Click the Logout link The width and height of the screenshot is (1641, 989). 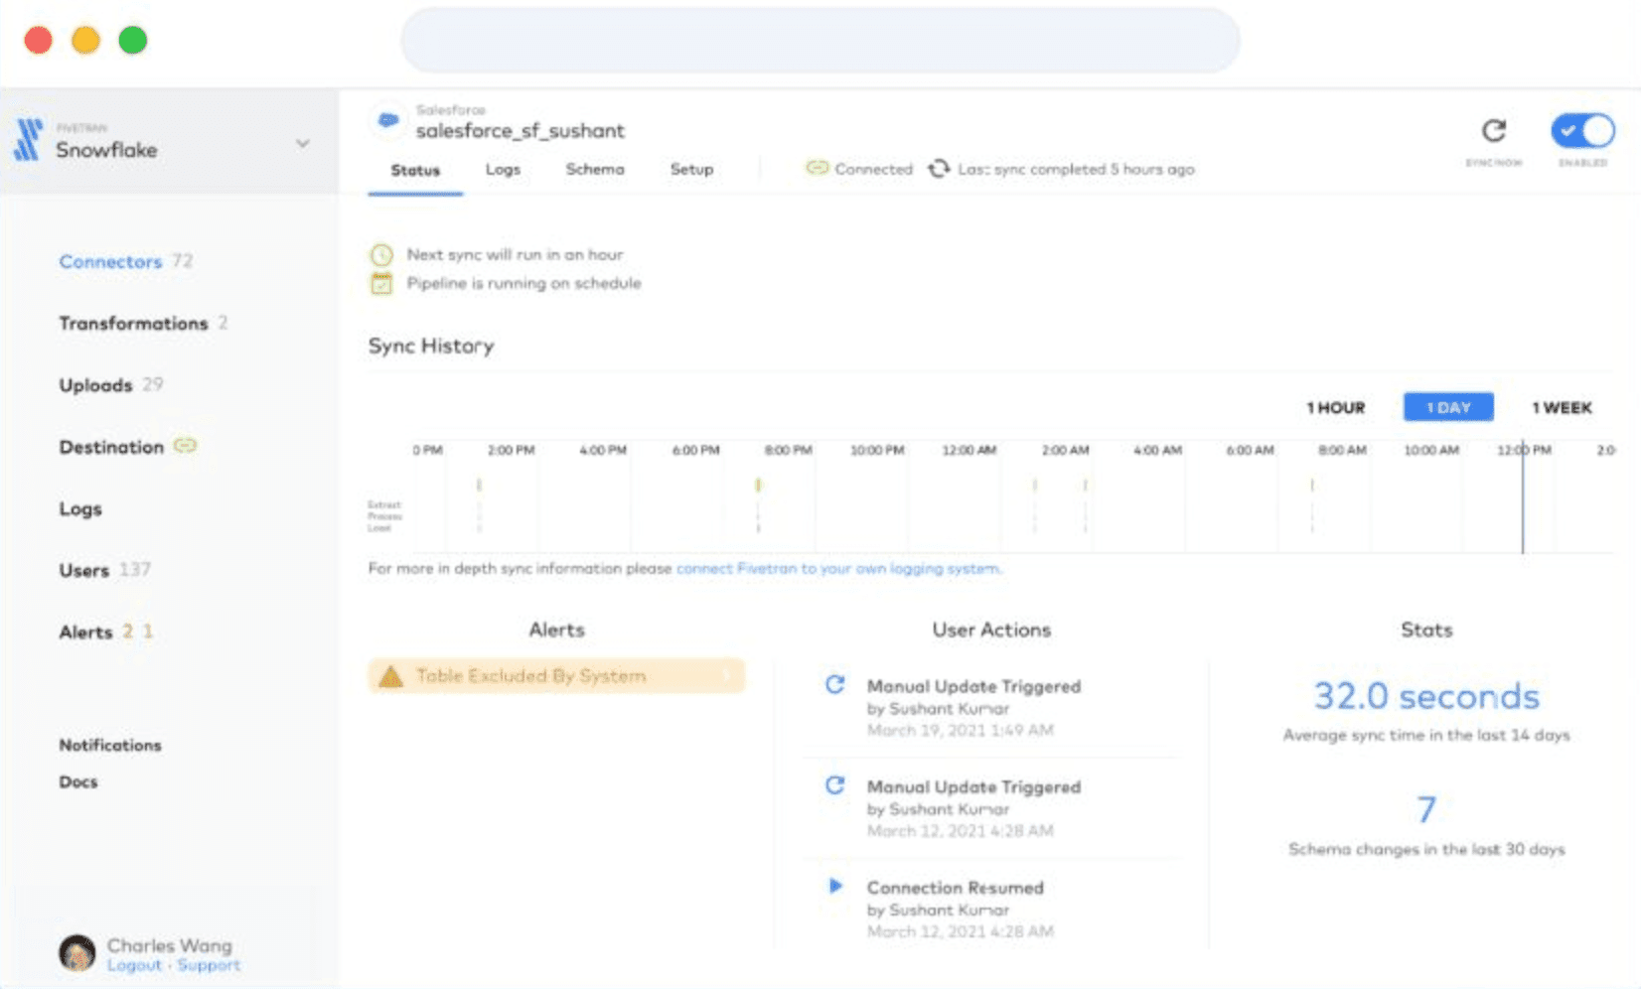click(134, 965)
